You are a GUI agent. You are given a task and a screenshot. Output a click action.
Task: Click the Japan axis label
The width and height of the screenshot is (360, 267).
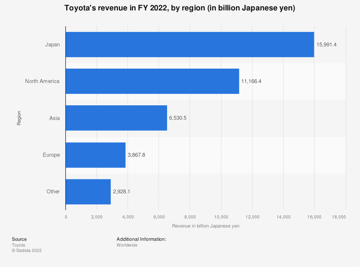click(x=53, y=44)
